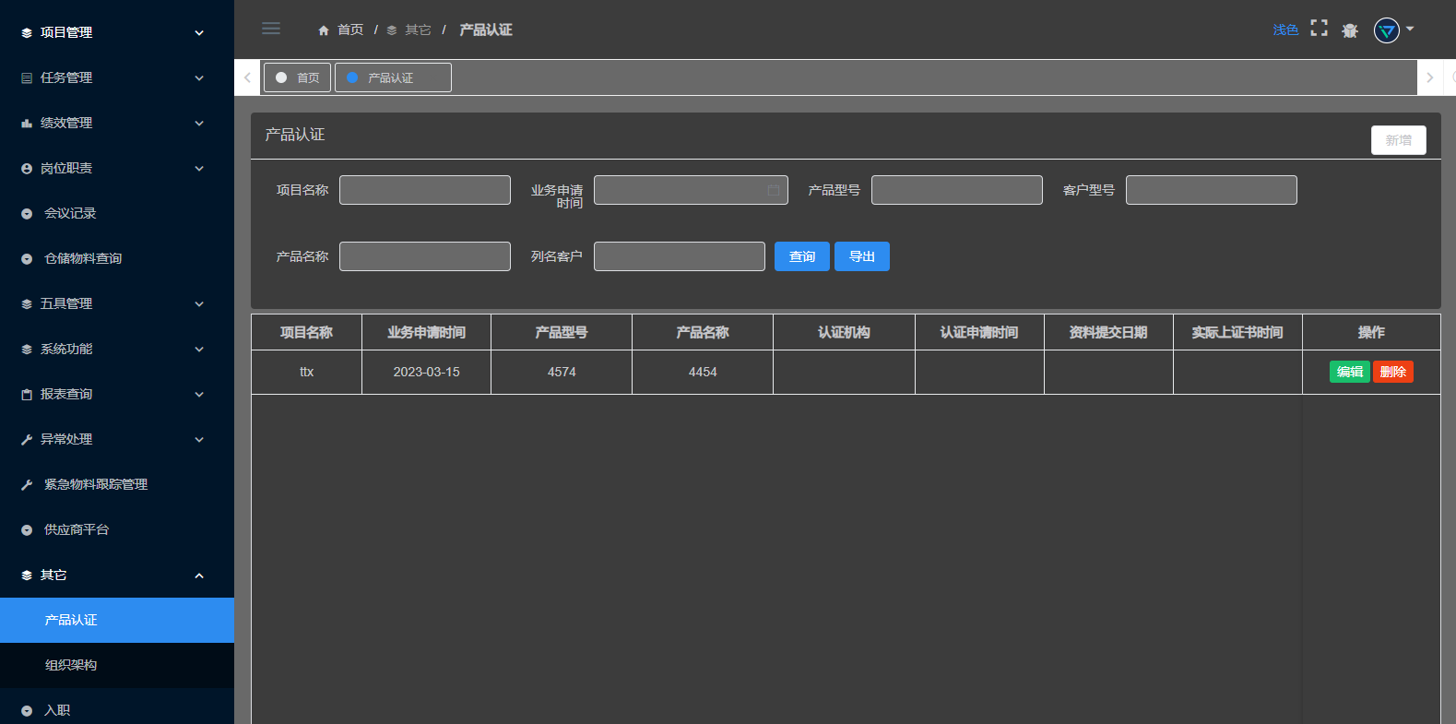
Task: Click the 业务申请时间 column header
Action: coord(427,332)
